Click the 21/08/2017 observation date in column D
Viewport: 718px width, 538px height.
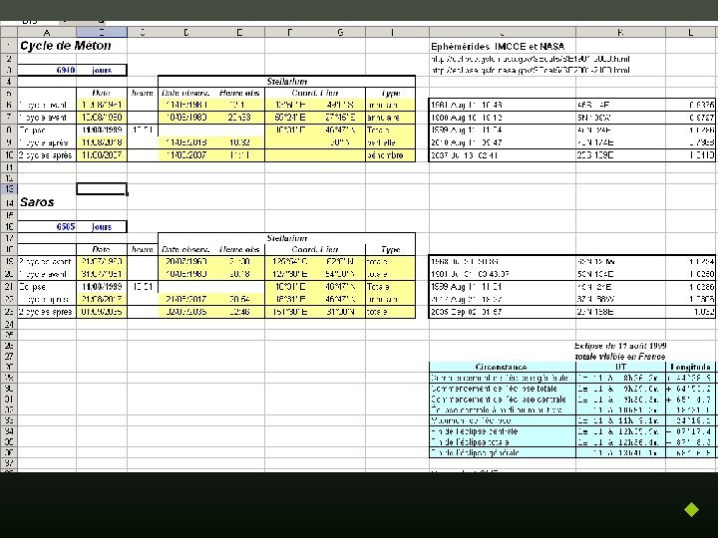click(185, 299)
